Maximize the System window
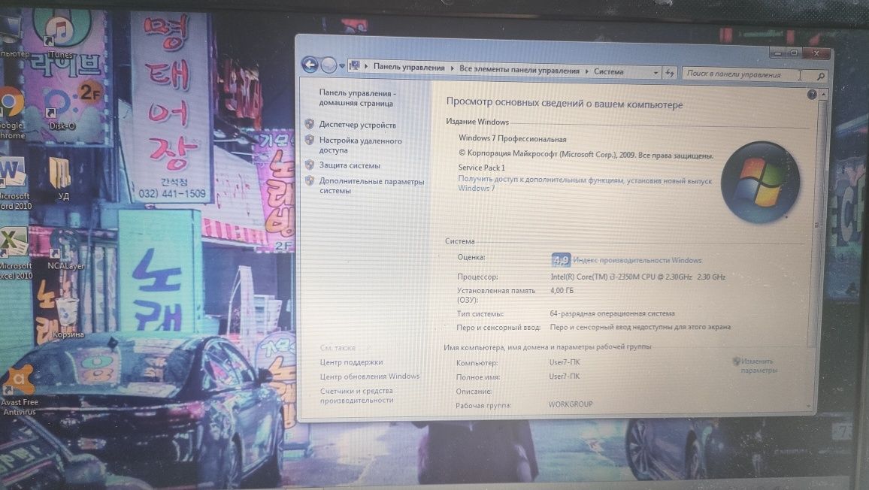 [x=794, y=53]
